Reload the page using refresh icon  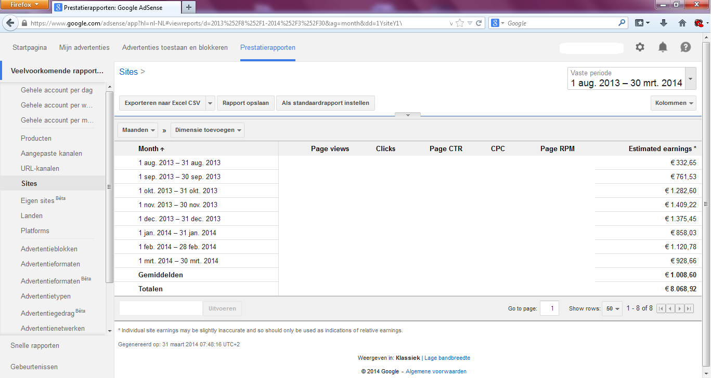(x=479, y=23)
